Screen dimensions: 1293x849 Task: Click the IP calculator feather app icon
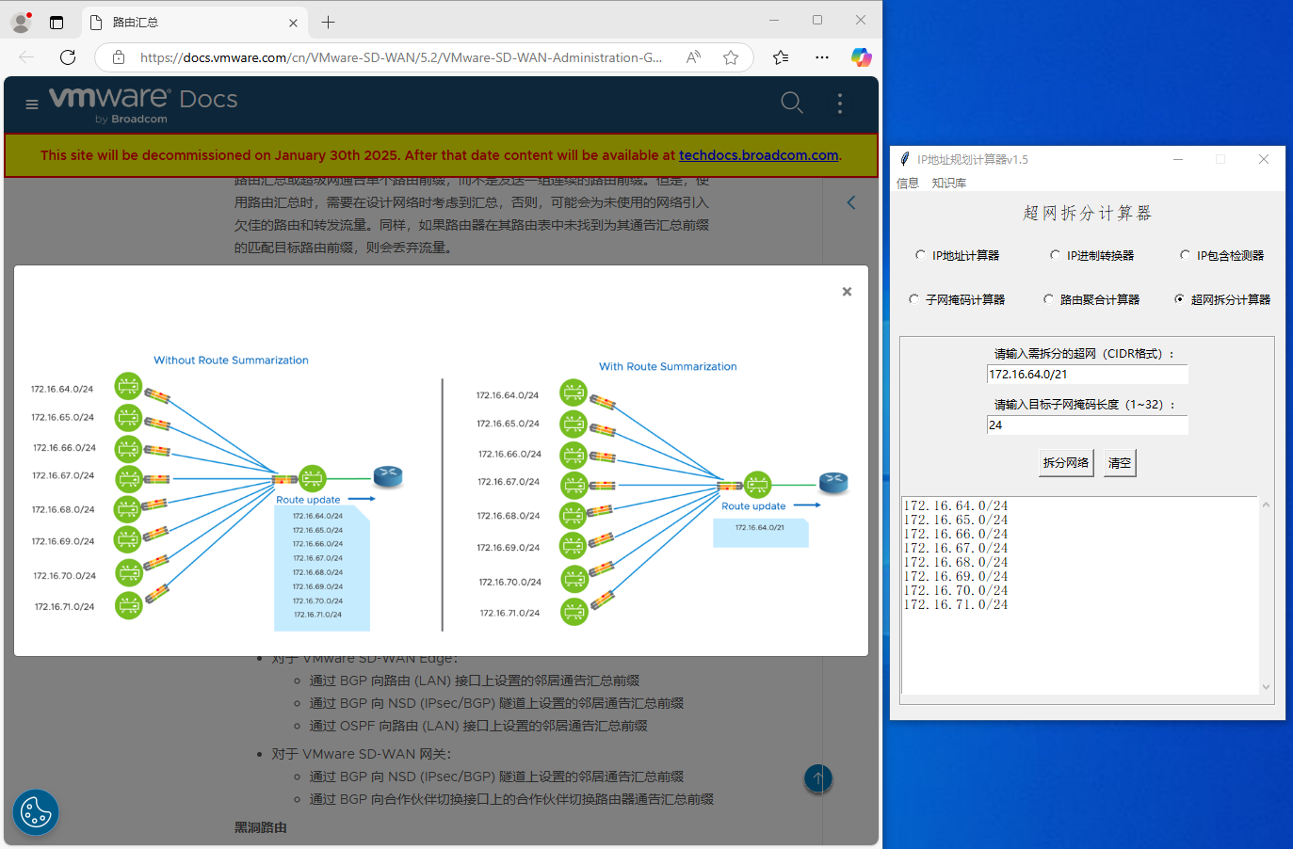(904, 159)
